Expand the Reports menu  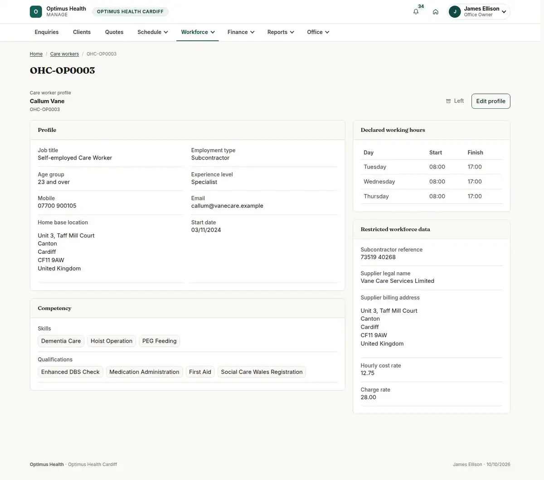pyautogui.click(x=281, y=32)
